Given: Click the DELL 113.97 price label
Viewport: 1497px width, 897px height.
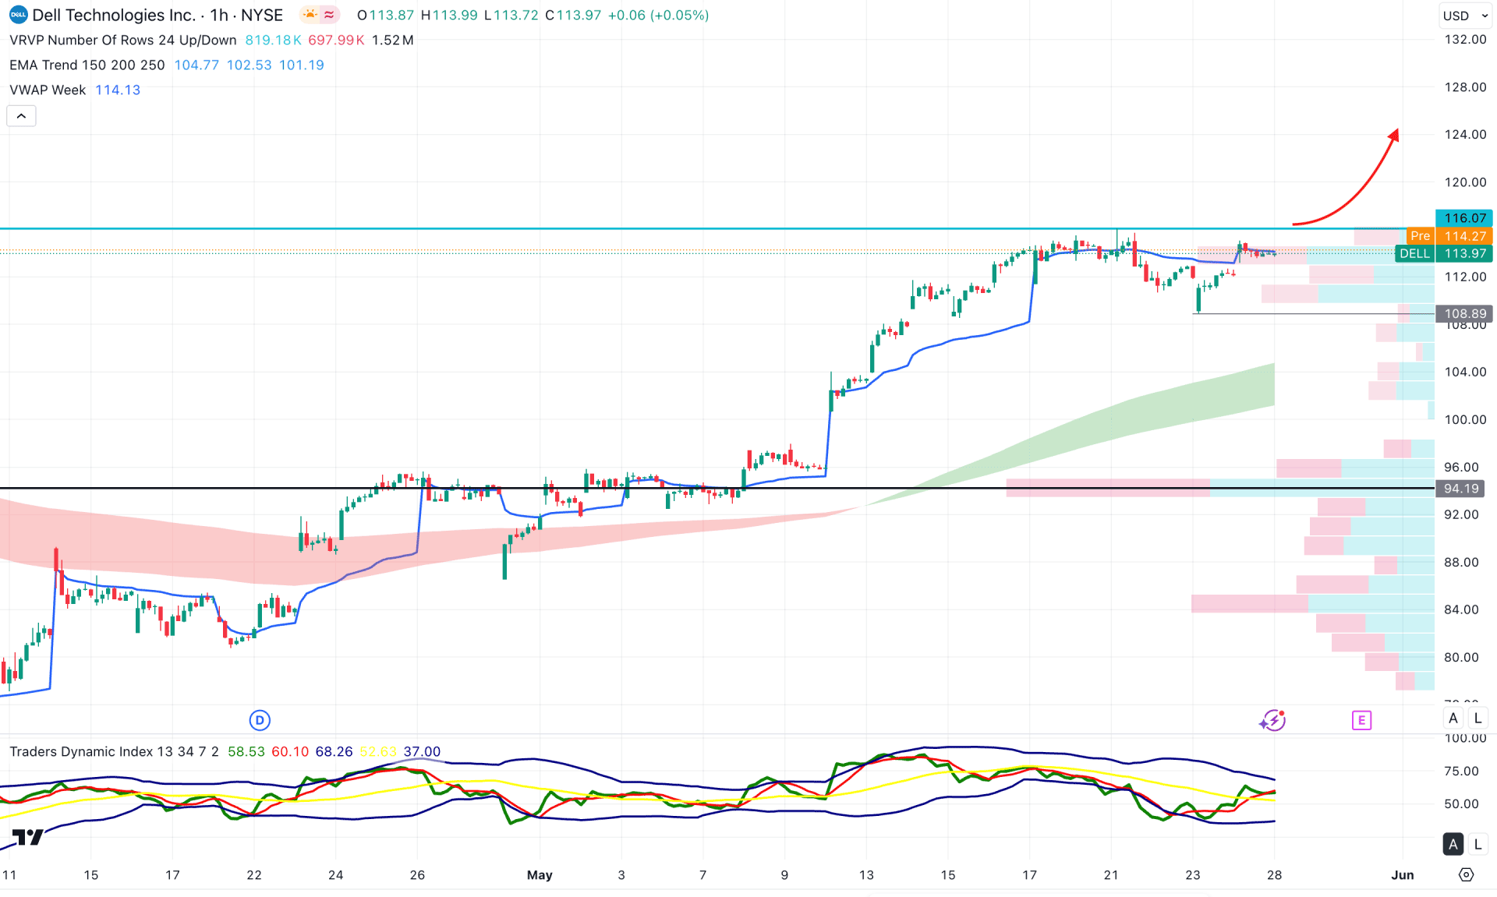Looking at the screenshot, I should 1443,253.
